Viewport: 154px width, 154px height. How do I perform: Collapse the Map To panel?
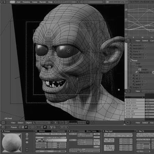pyautogui.click(x=137, y=131)
